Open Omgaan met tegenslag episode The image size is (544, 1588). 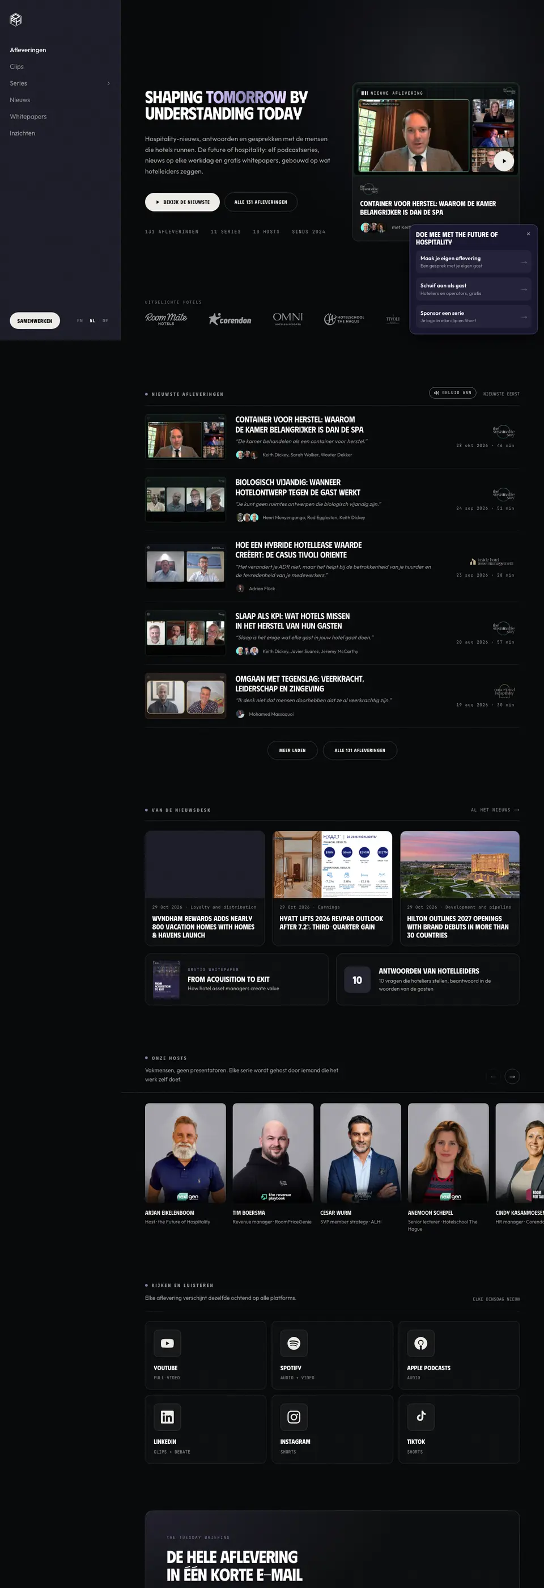pos(332,695)
